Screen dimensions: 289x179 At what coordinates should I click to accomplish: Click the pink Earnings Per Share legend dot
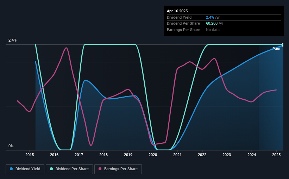pyautogui.click(x=100, y=169)
